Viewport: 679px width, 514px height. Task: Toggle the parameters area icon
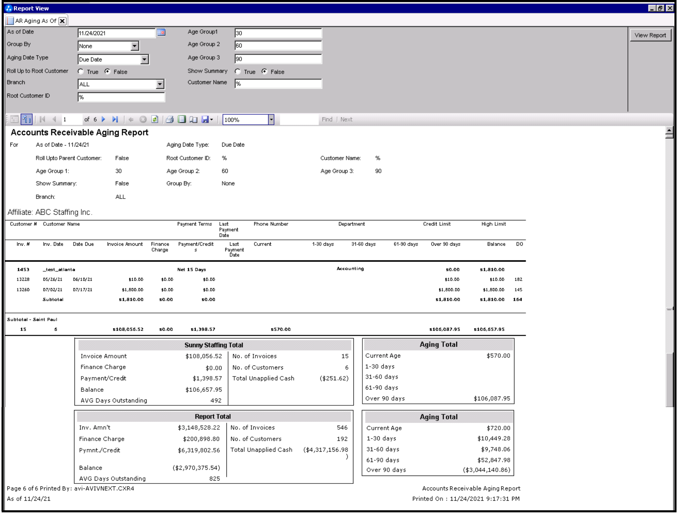pos(26,120)
